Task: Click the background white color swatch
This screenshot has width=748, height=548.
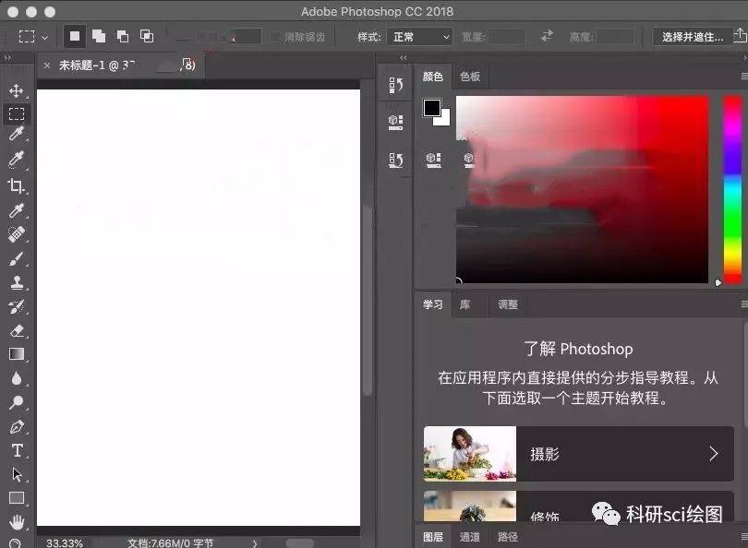Action: point(443,119)
